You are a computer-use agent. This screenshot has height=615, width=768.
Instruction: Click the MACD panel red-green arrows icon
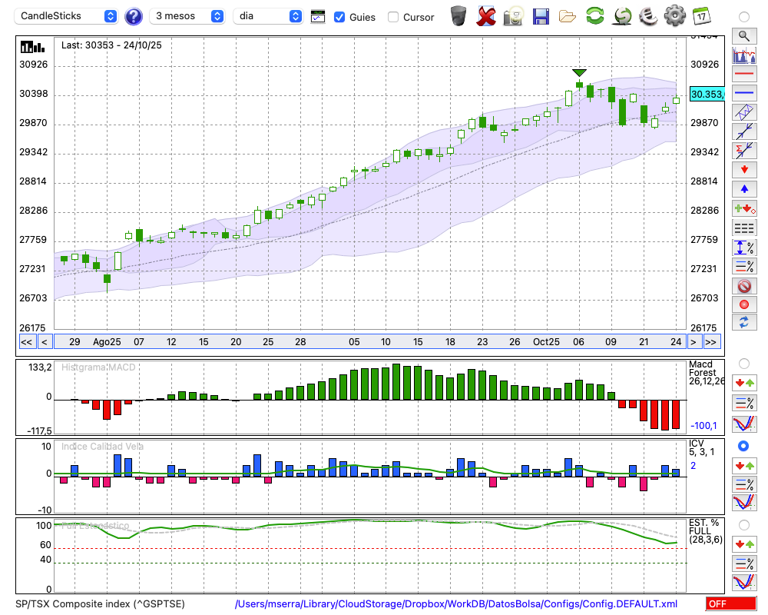pyautogui.click(x=744, y=383)
